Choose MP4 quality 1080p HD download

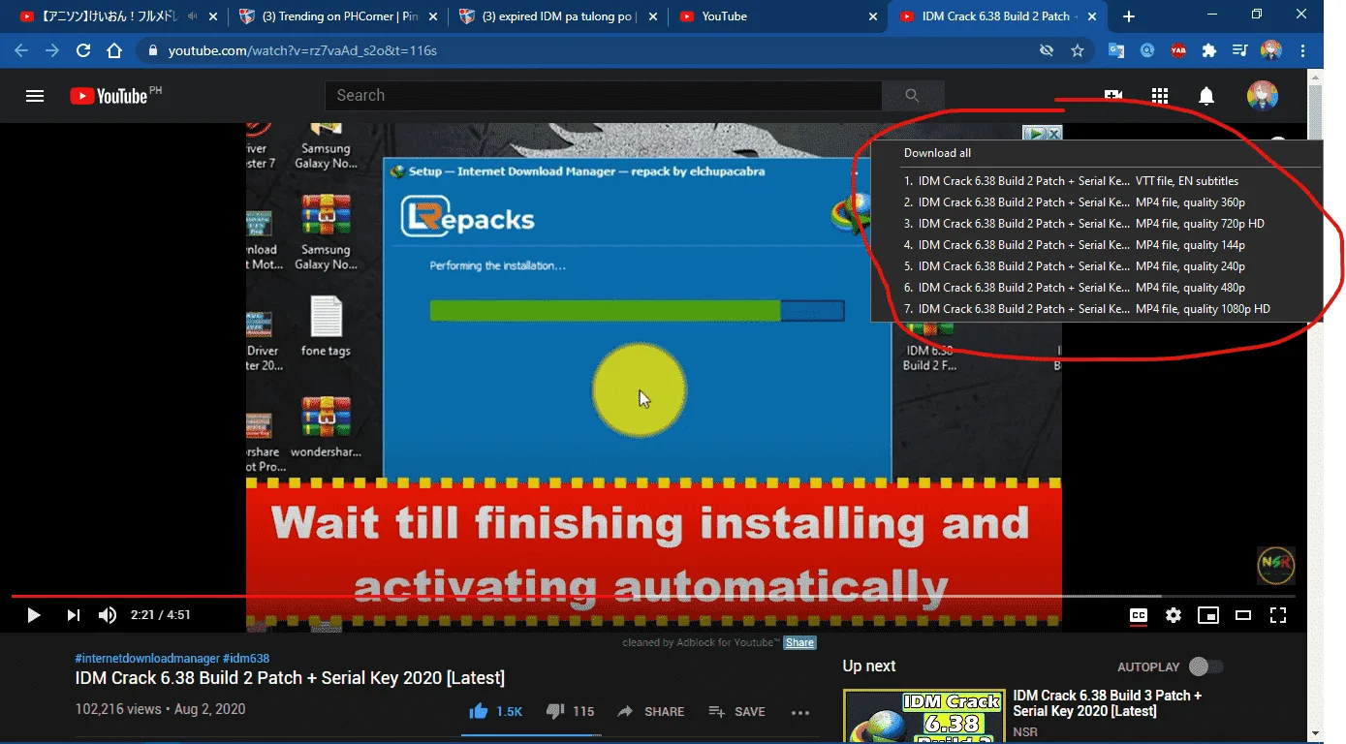1097,309
